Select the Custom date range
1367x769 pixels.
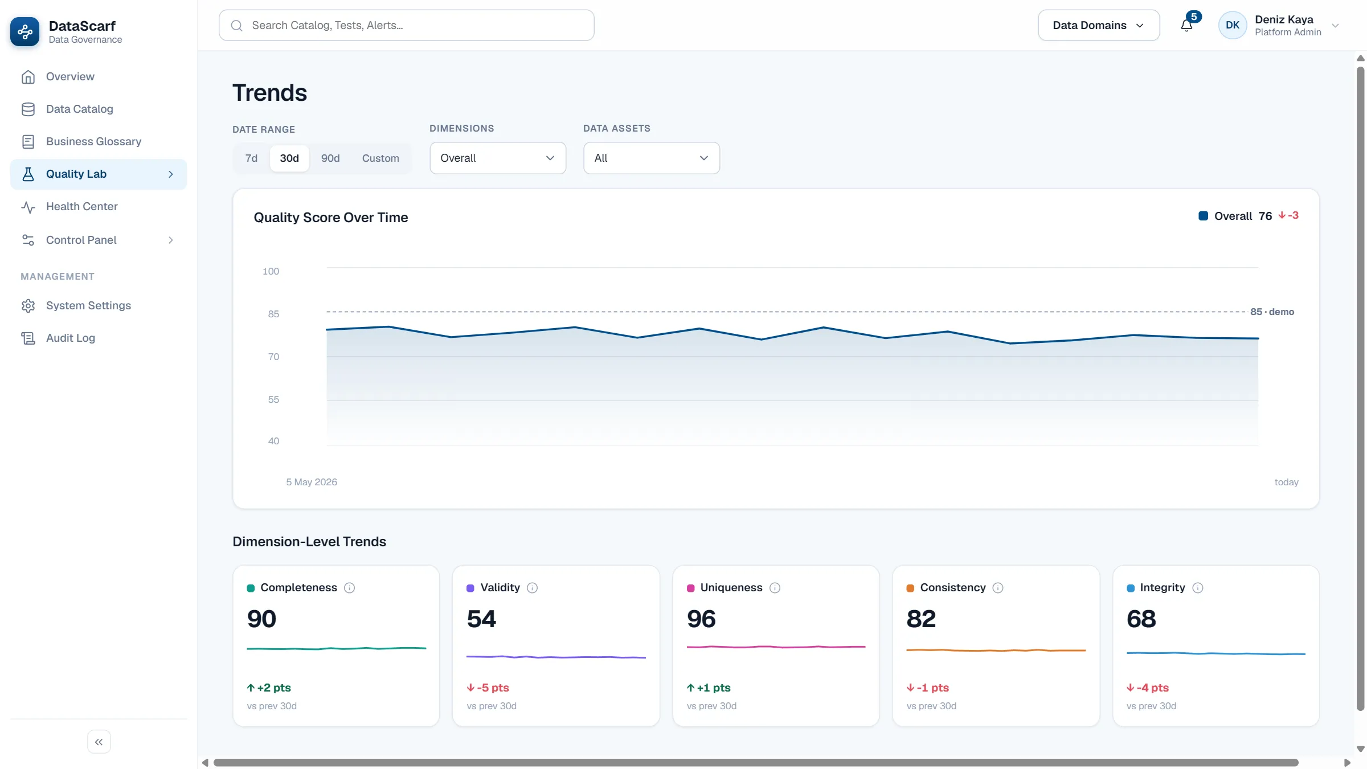[380, 158]
